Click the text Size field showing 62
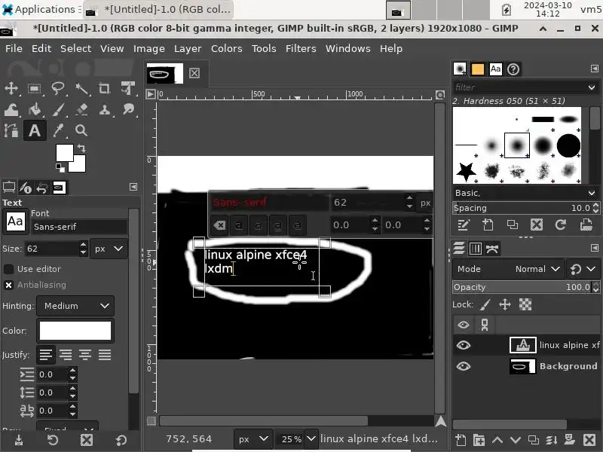The height and width of the screenshot is (452, 603). pyautogui.click(x=51, y=249)
